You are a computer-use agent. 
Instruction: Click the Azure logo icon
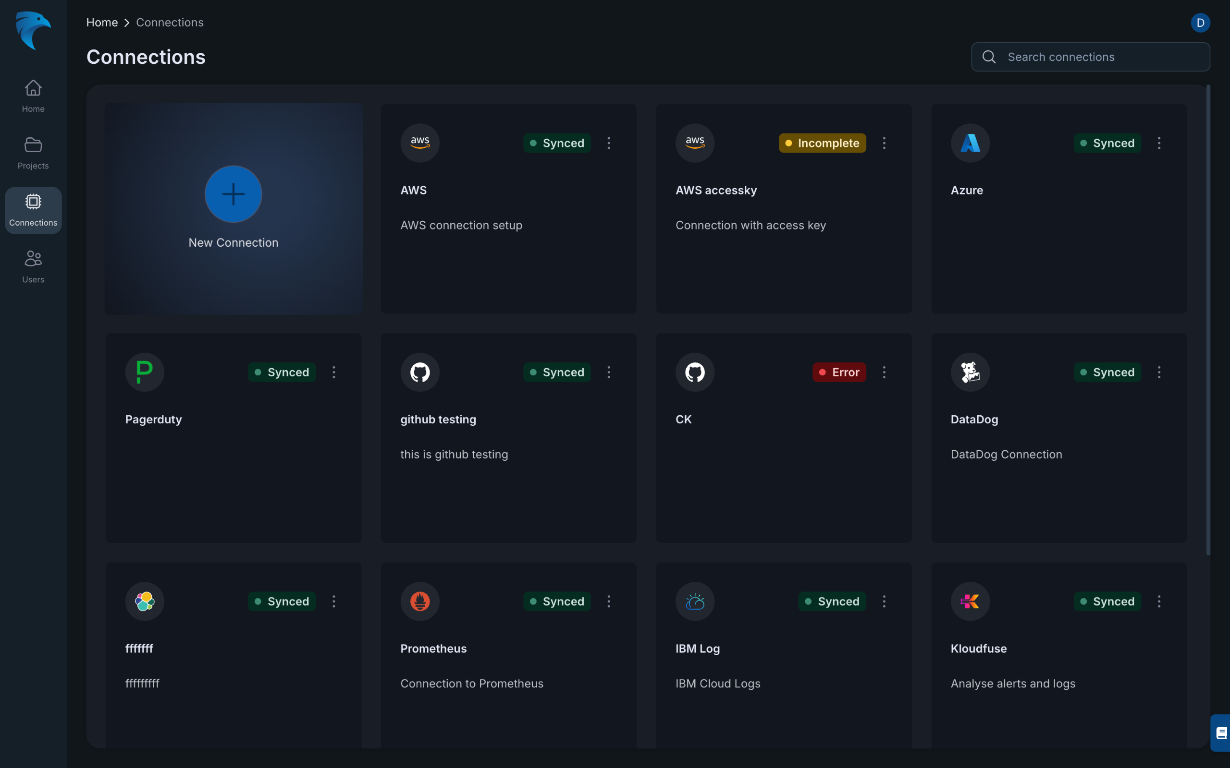[x=970, y=143]
